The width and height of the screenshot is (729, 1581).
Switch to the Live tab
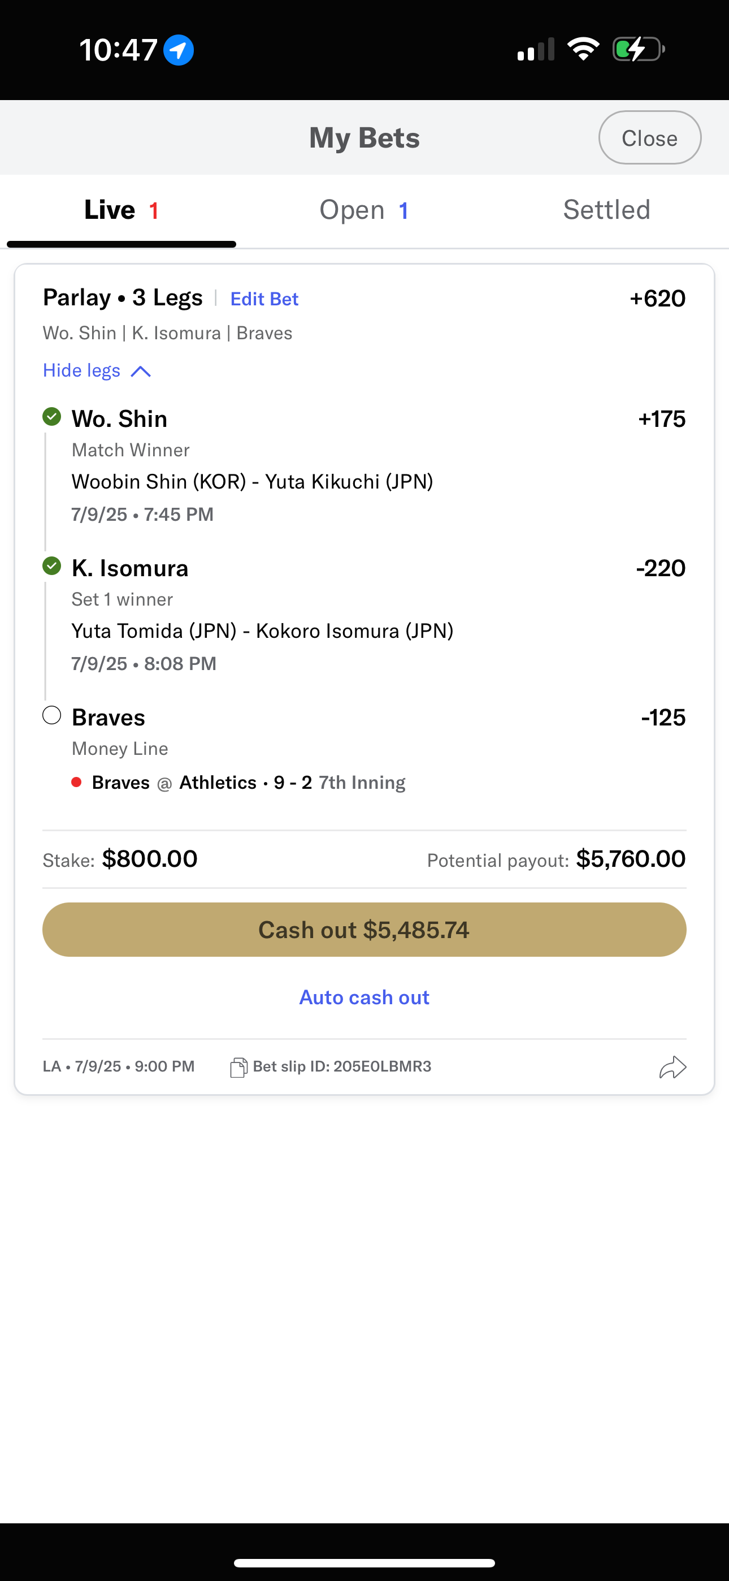[x=121, y=210]
